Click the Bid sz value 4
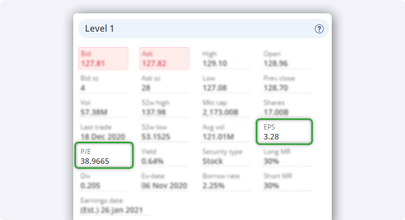 (x=83, y=88)
